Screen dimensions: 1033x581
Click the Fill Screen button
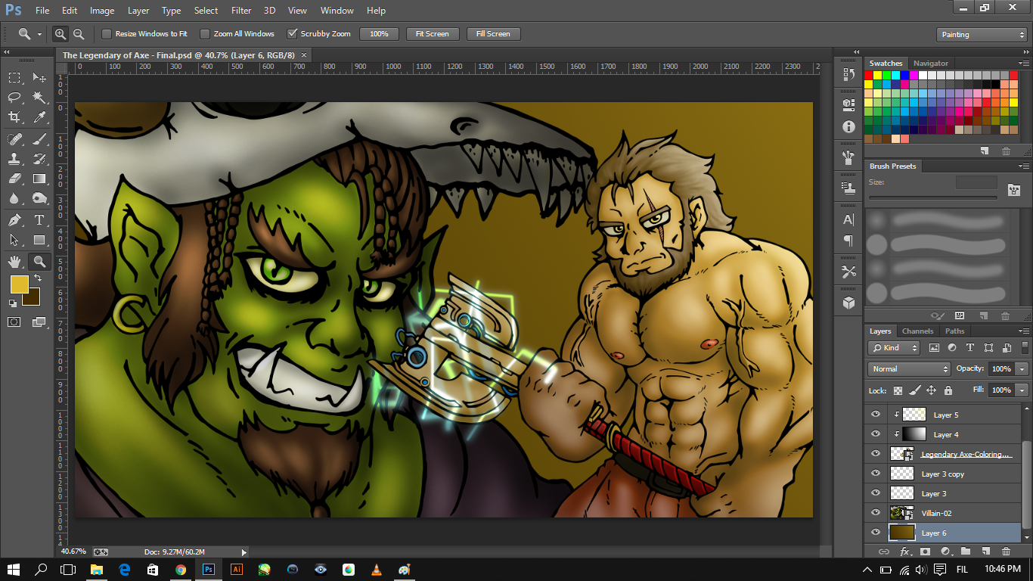pyautogui.click(x=493, y=34)
